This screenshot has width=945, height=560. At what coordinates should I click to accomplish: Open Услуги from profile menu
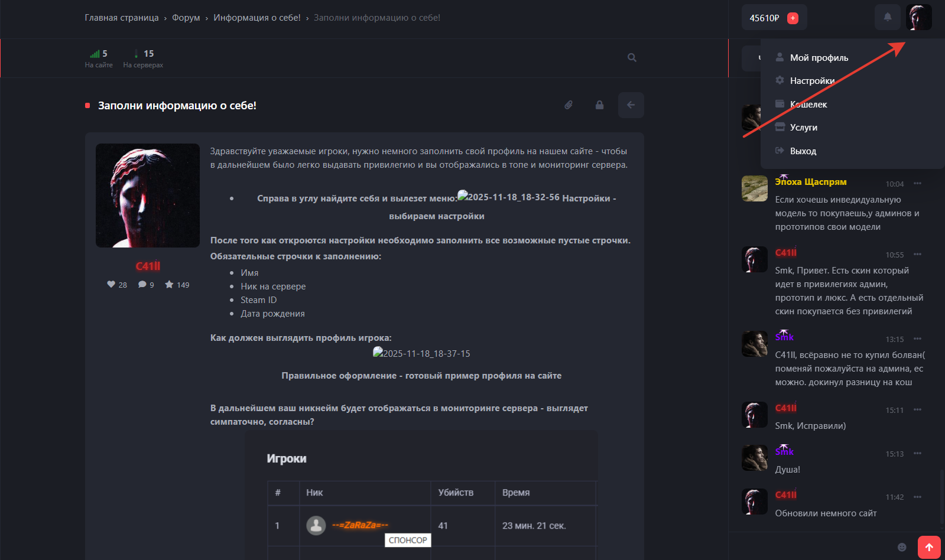(x=803, y=127)
